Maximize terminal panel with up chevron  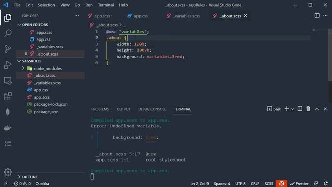pos(317,109)
